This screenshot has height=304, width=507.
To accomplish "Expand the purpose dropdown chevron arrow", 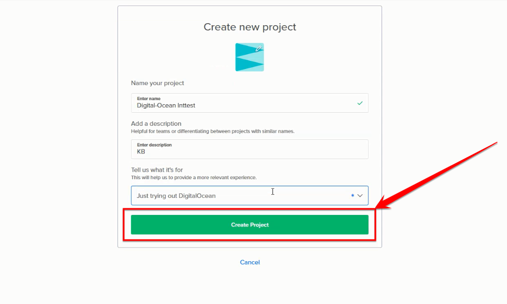I will pyautogui.click(x=360, y=196).
